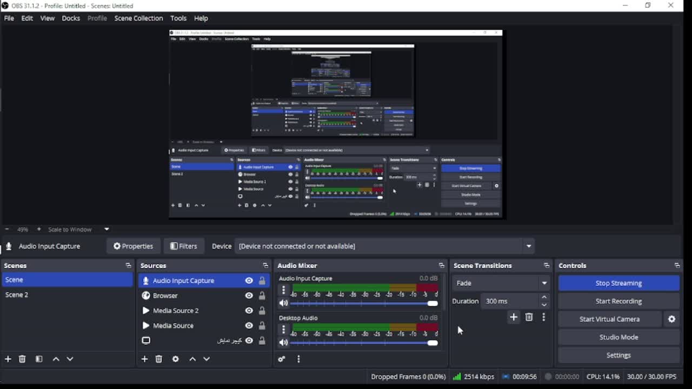Move scene up arrow in Scenes panel
This screenshot has height=389, width=692.
[56, 359]
